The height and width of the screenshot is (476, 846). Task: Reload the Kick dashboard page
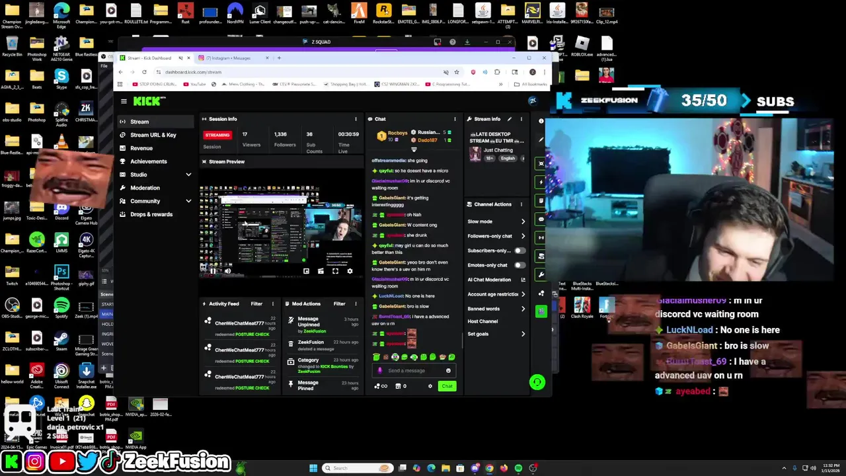coord(144,72)
